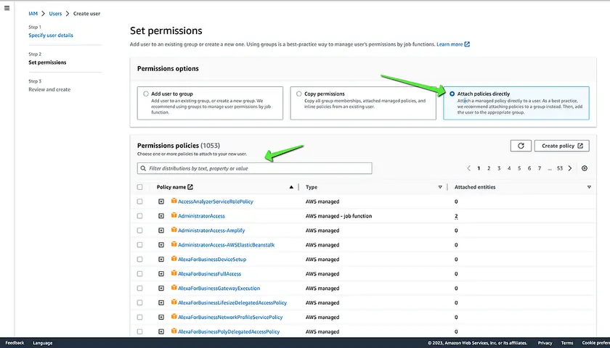Viewport: 610px width, 348px height.
Task: Expand AlexaForBusinessNetworkProfileServicePolicy details
Action: pyautogui.click(x=161, y=318)
